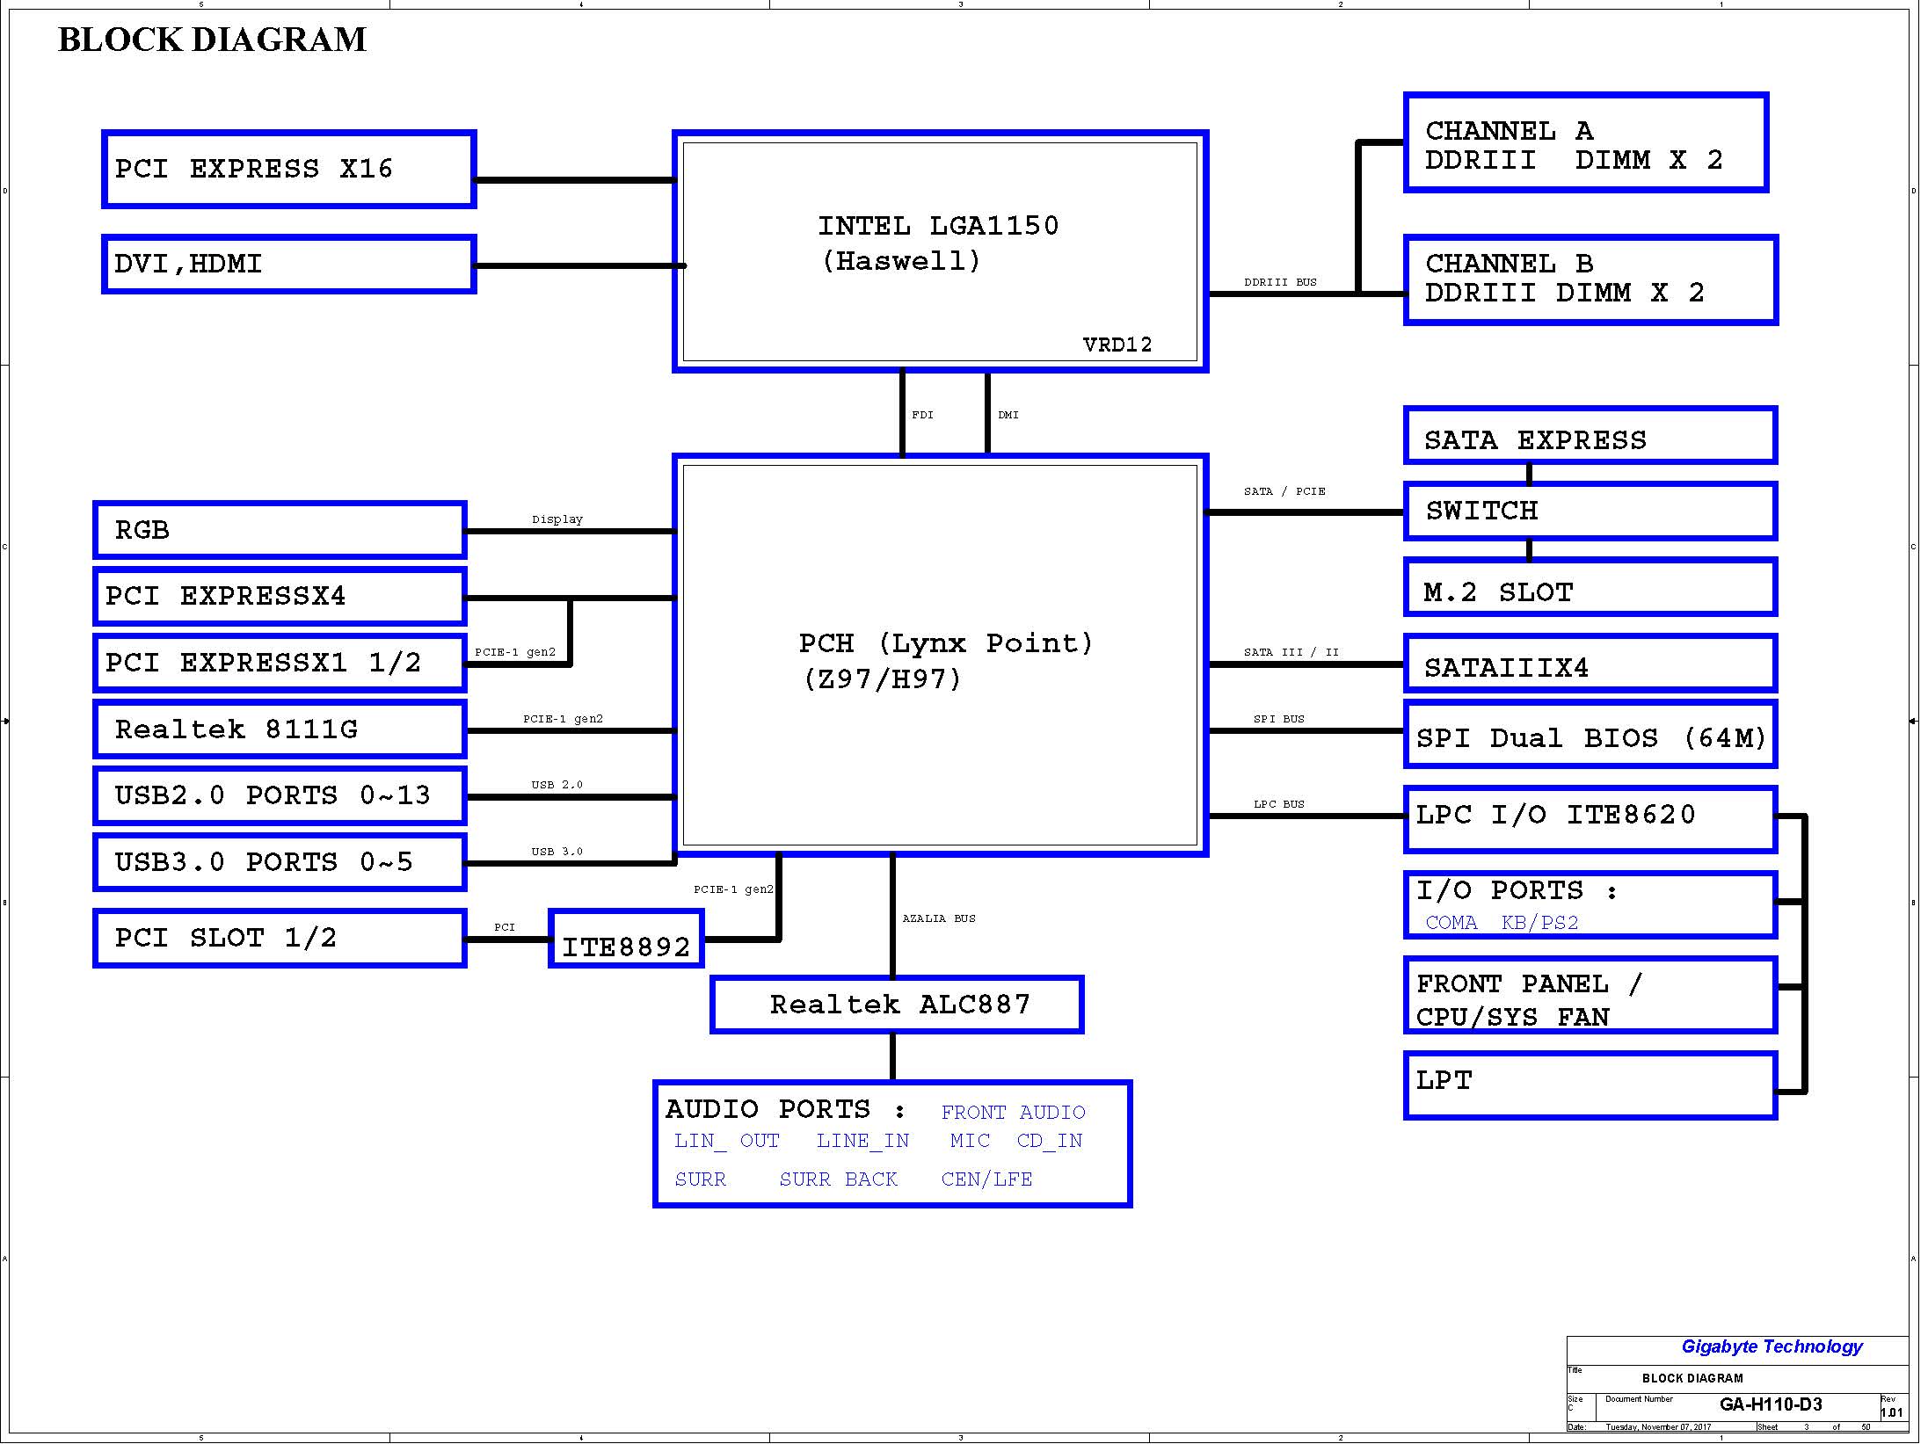The image size is (1928, 1444).
Task: Select the RGB block
Action: (x=280, y=530)
